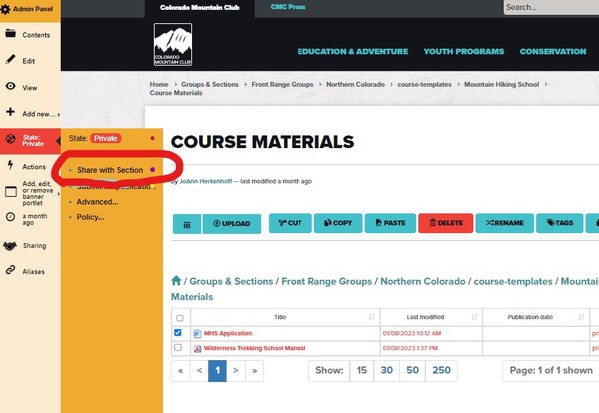Click the MHS Application document icon
The width and height of the screenshot is (599, 413).
pos(197,334)
